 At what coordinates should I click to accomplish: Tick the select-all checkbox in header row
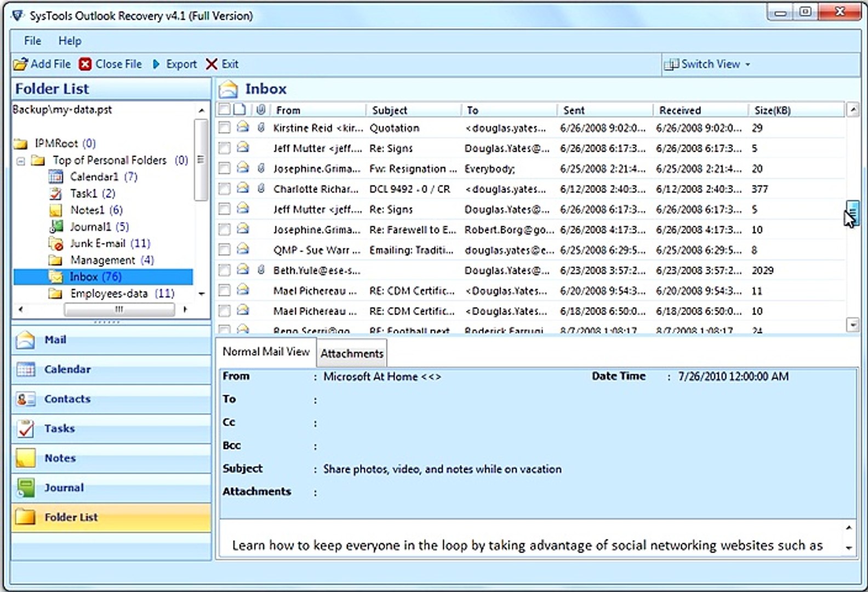pyautogui.click(x=224, y=110)
